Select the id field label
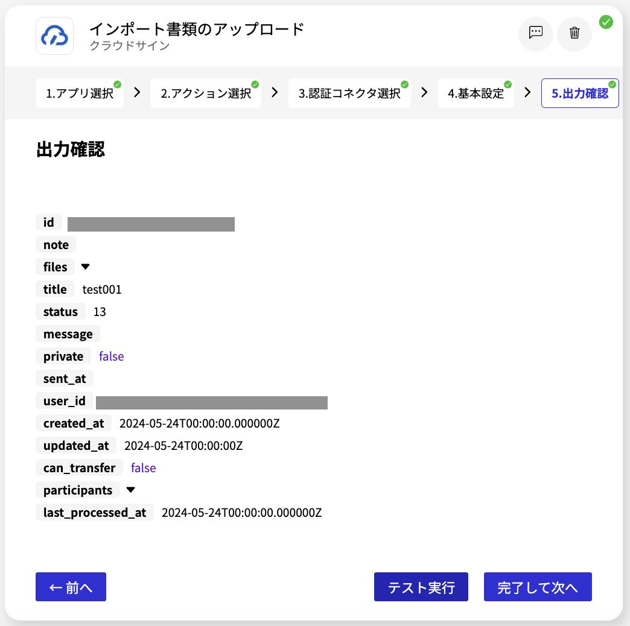 (49, 222)
